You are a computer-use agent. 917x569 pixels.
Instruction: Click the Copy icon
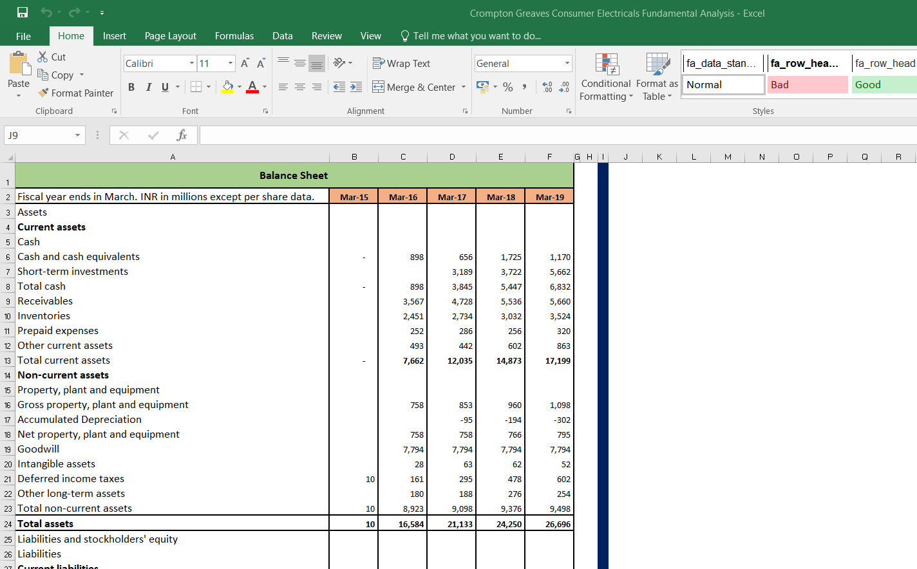pos(43,75)
